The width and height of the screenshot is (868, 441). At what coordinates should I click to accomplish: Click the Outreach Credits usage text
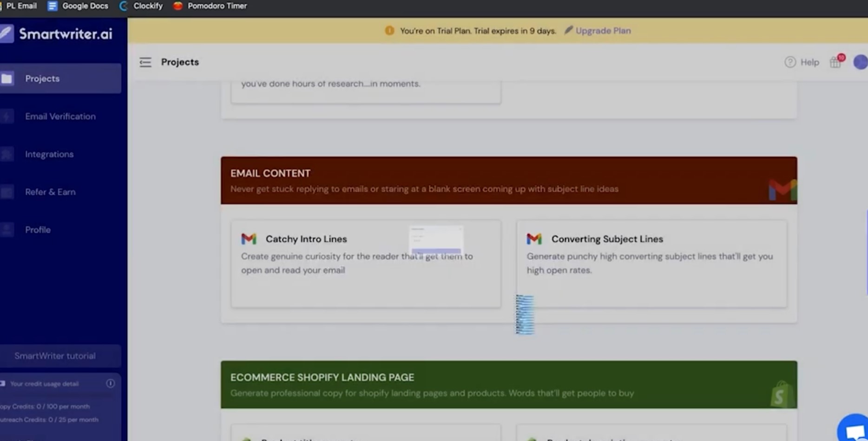[x=49, y=420]
